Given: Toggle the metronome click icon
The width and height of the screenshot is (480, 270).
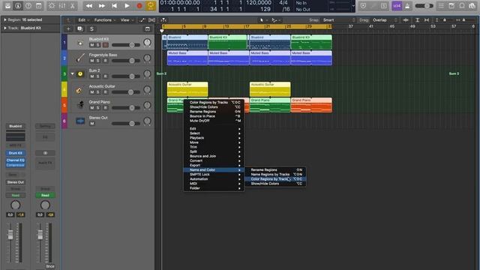Looking at the screenshot, I should (407, 6).
